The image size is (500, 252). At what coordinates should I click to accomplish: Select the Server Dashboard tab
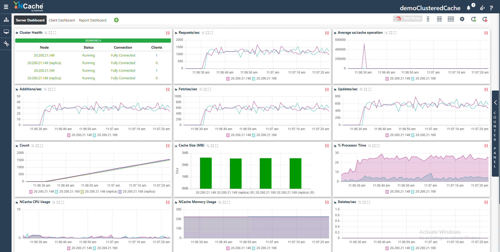tap(30, 20)
